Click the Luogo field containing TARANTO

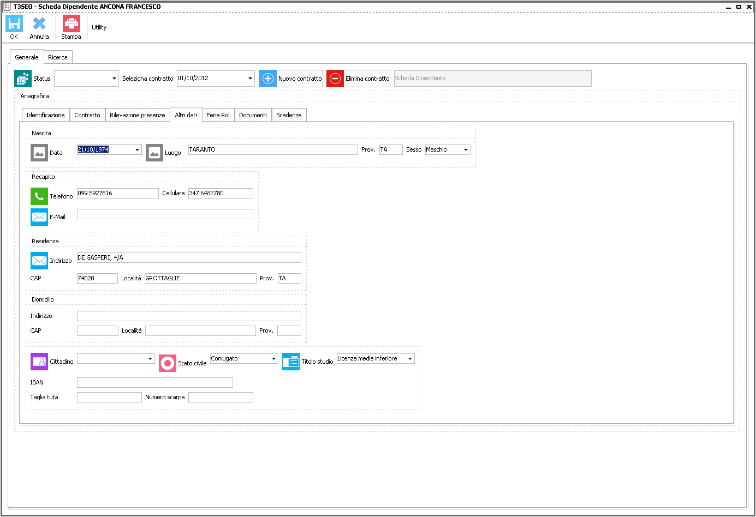tap(273, 149)
